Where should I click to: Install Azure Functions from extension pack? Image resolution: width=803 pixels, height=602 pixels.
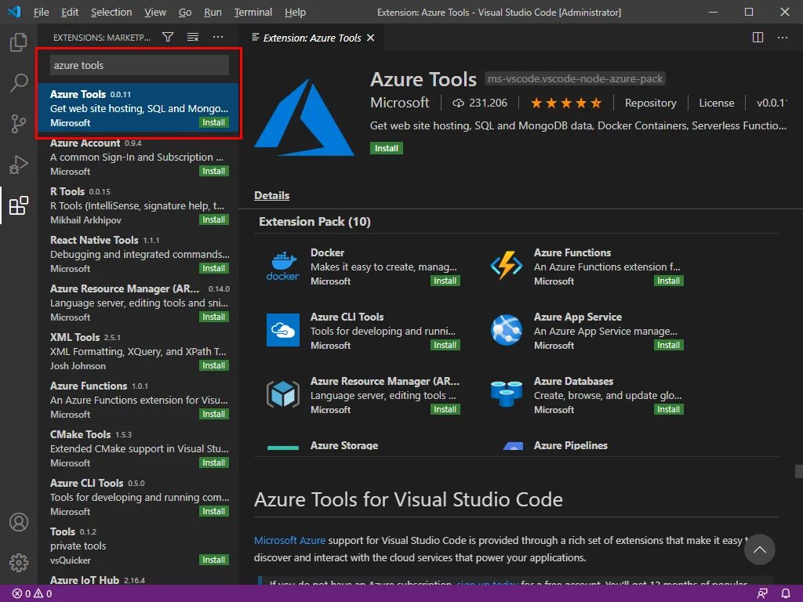click(668, 281)
